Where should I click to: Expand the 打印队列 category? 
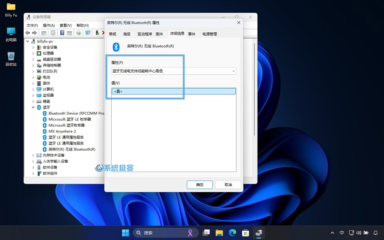coord(33,71)
